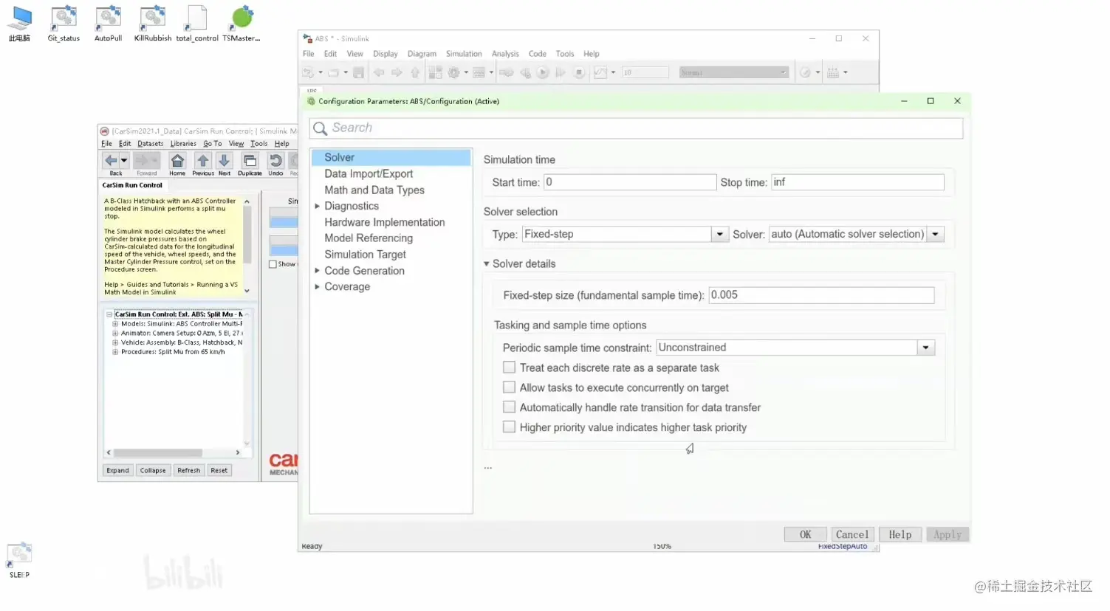Screen dimensions: 1110x611
Task: Click Cancel in Configuration Parameters
Action: pos(852,535)
